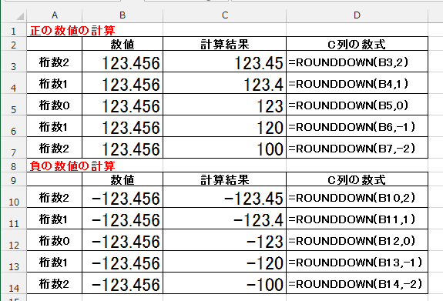
Task: Select column D header
Action: (x=357, y=15)
